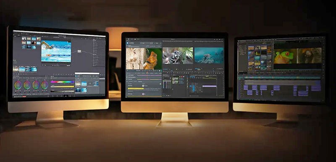This screenshot has height=162, width=336.
Task: Click the yellow highlighted bar on middle monitor
Action: pos(136,89)
